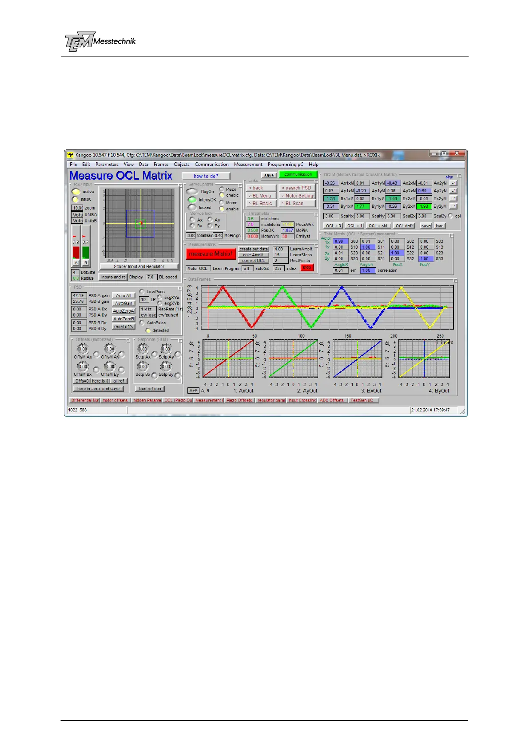
Task: Click the here is zero, and save button
Action: pyautogui.click(x=98, y=389)
